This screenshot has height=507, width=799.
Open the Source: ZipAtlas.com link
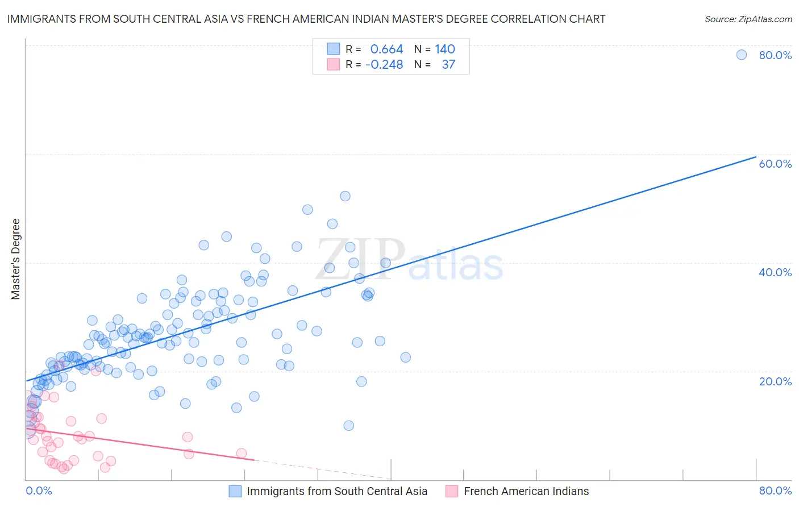748,19
